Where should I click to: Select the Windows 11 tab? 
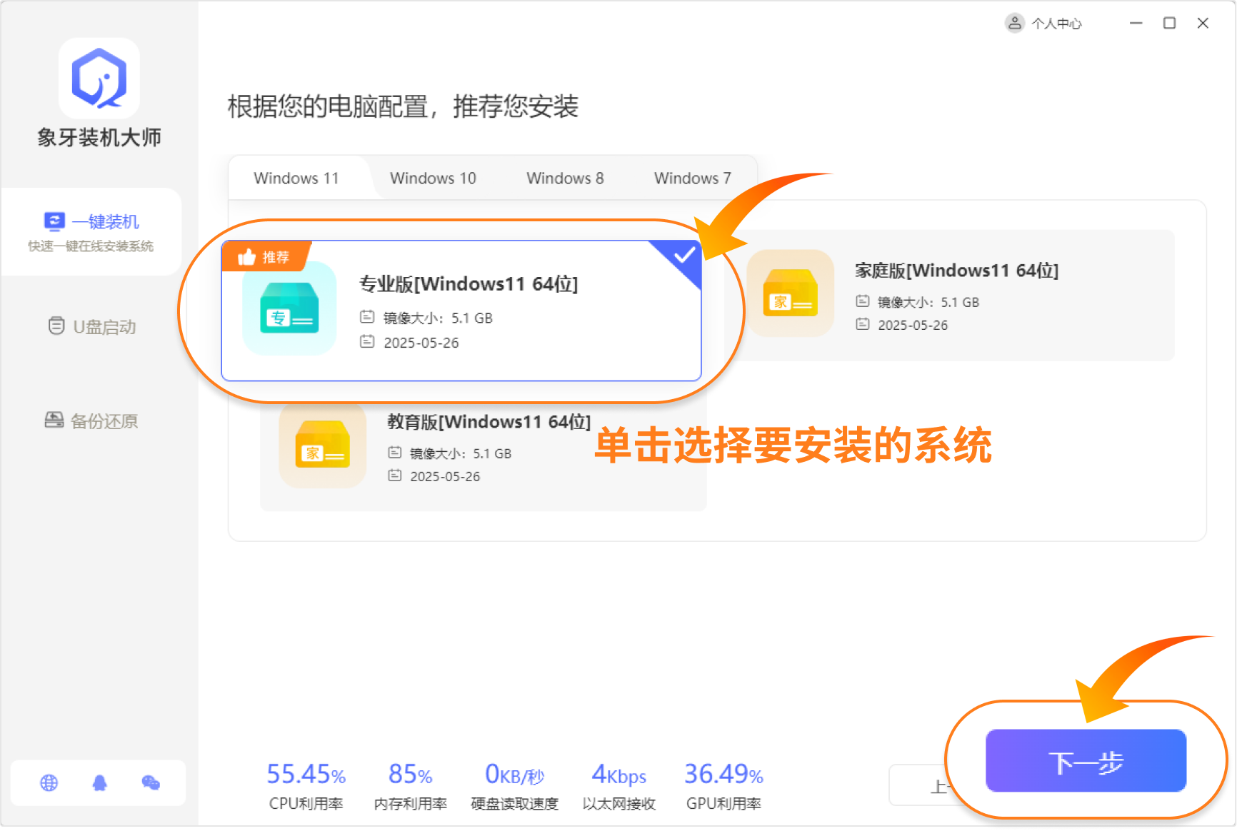tap(296, 178)
